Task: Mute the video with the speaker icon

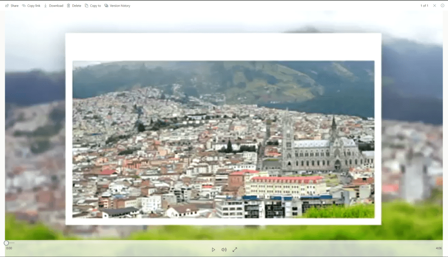Action: click(224, 250)
